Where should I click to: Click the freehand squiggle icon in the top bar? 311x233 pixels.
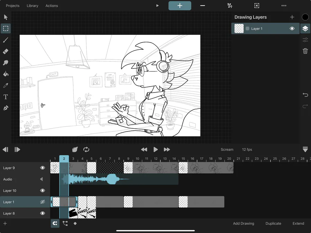click(x=230, y=6)
